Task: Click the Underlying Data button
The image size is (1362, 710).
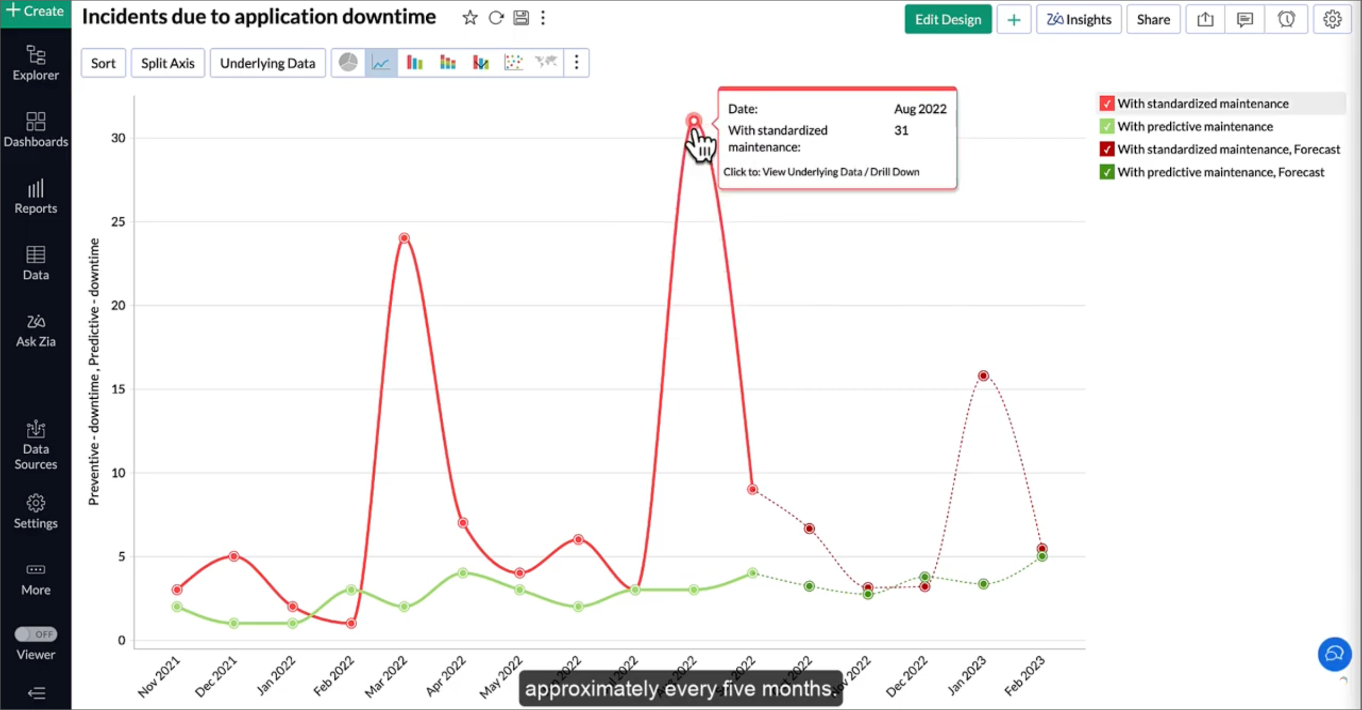Action: [x=267, y=63]
